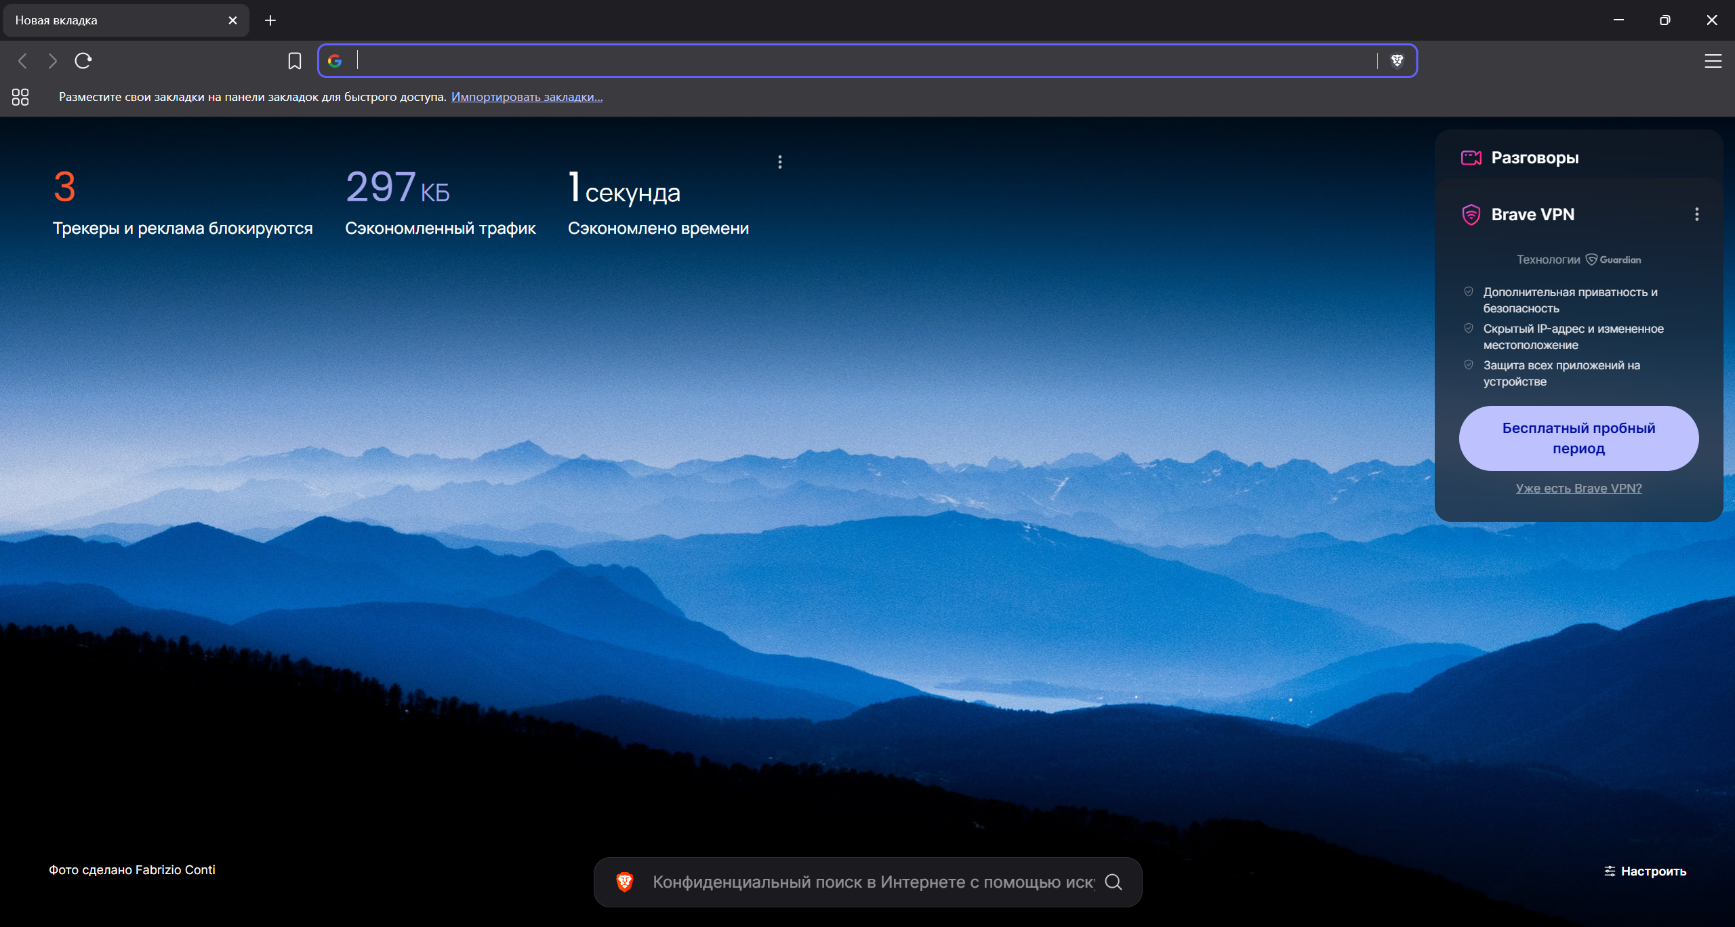Click Уже есть Brave VPN? link
Viewport: 1735px width, 927px height.
1578,488
